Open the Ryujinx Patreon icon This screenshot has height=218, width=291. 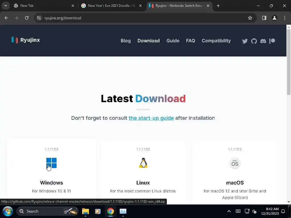tap(272, 41)
